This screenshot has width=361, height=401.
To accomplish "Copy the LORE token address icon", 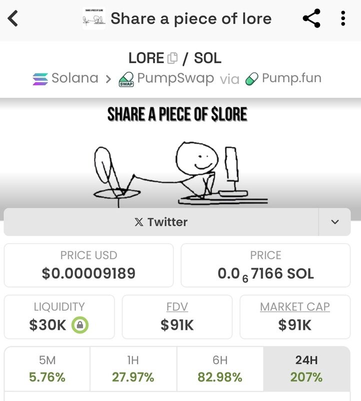I will pyautogui.click(x=172, y=58).
